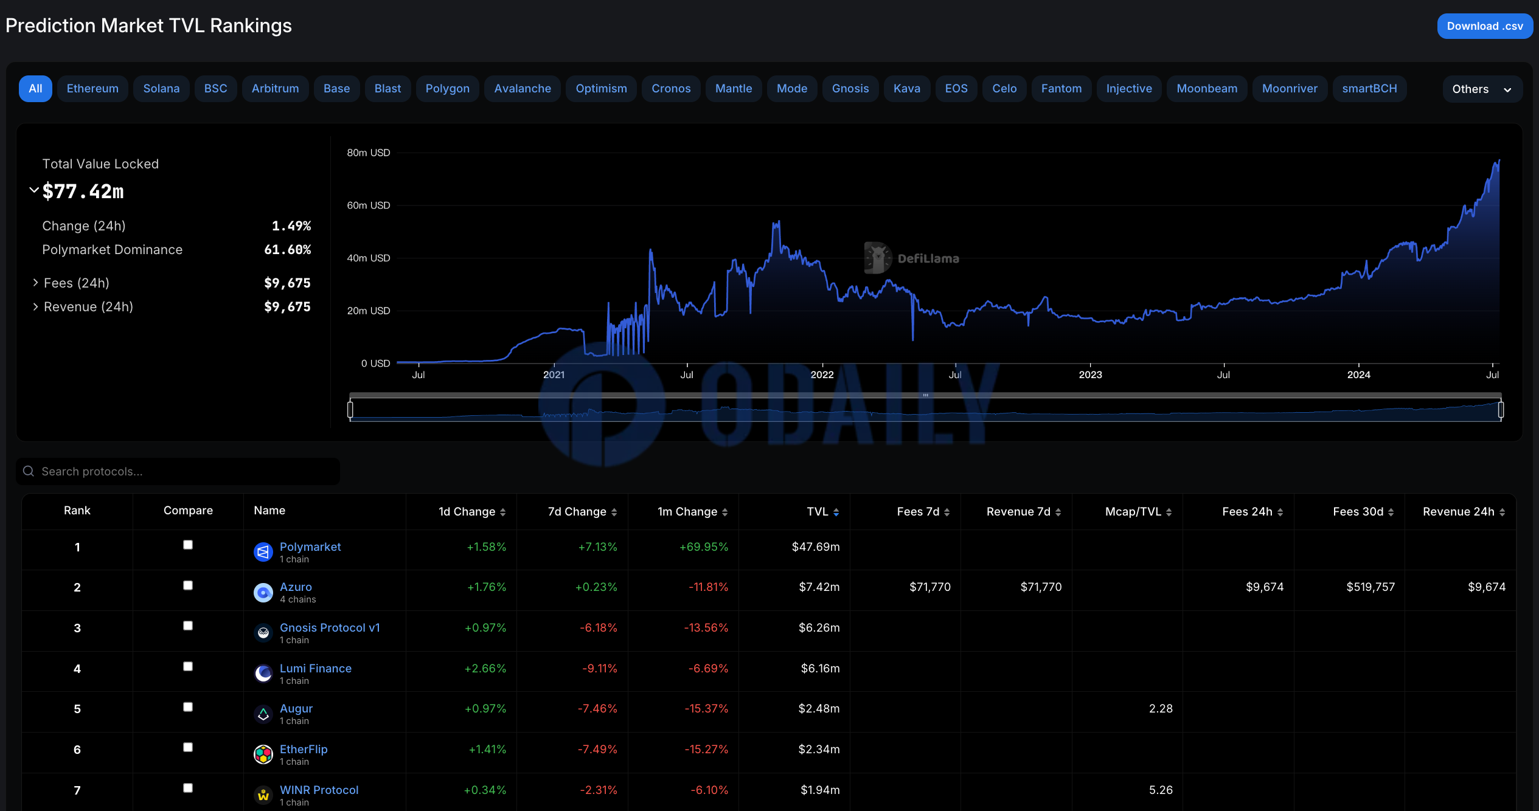This screenshot has width=1539, height=811.
Task: Sort by 1d Change arrows icon
Action: [x=502, y=512]
